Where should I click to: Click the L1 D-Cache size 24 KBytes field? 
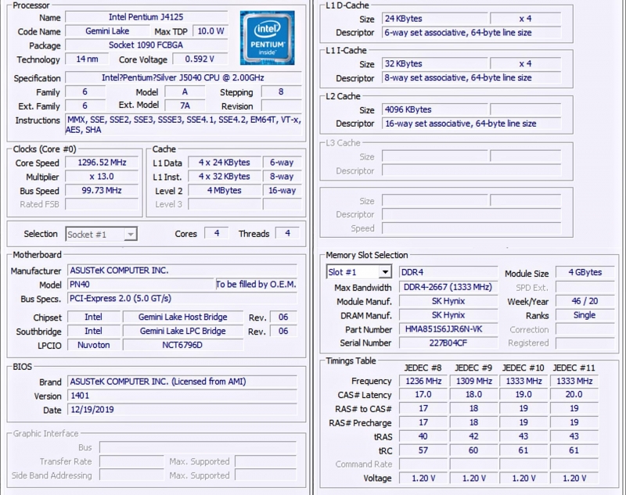[435, 18]
